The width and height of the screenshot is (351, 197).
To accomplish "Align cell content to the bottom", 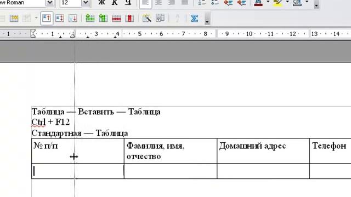I will (73, 18).
